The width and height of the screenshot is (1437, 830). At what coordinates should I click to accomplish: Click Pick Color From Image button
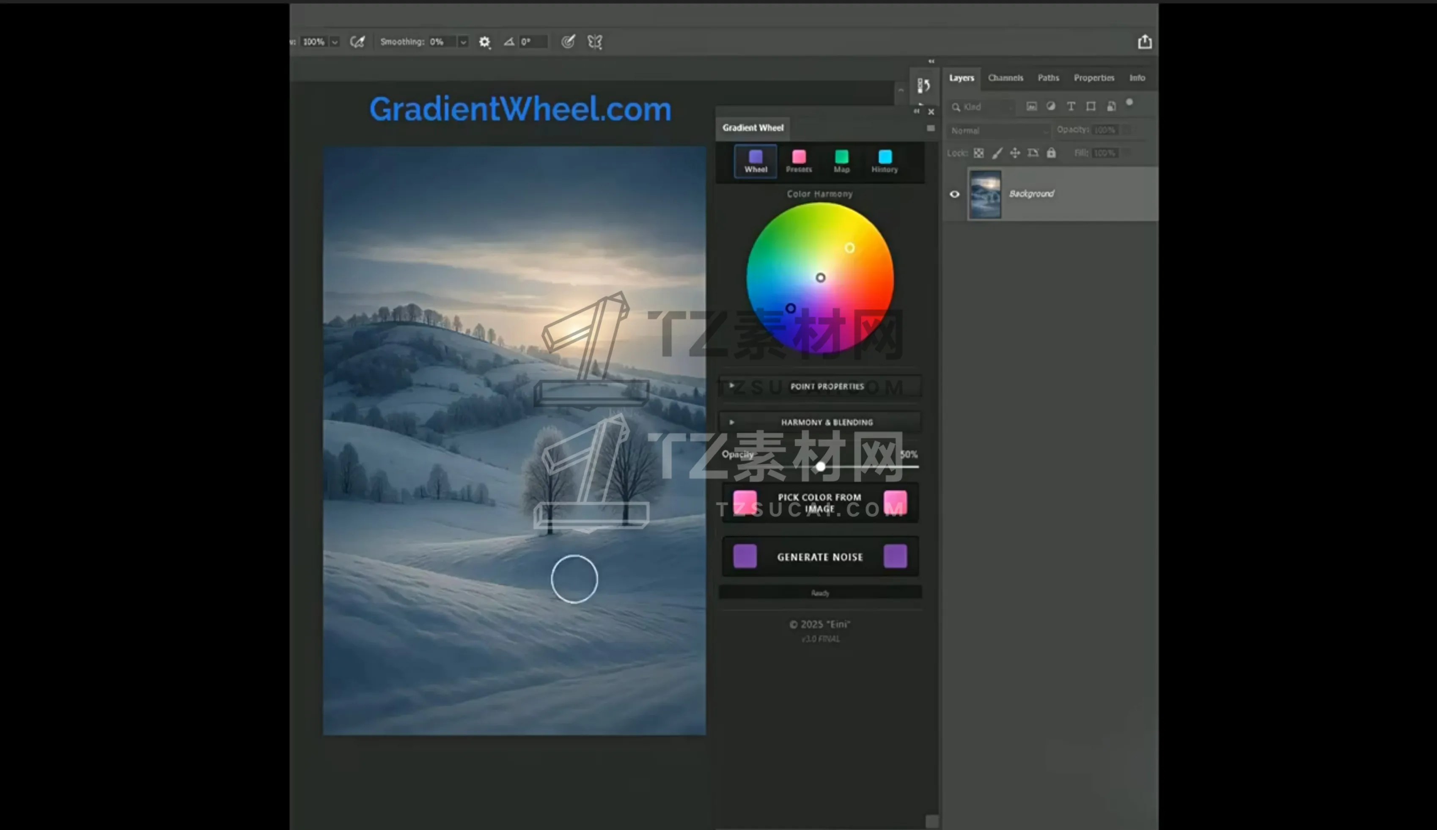pyautogui.click(x=820, y=503)
